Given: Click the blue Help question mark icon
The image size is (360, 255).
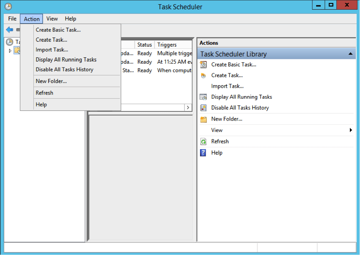Looking at the screenshot, I should click(x=203, y=153).
